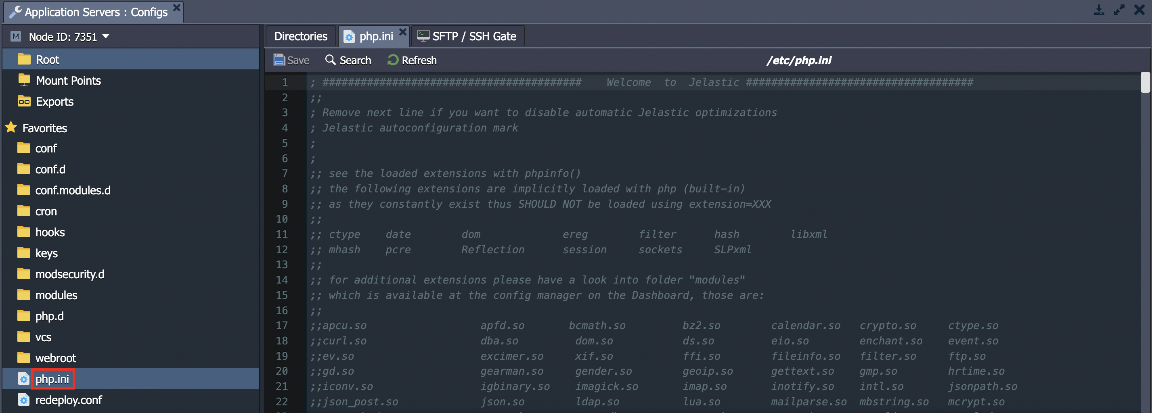This screenshot has height=413, width=1152.
Task: Click the webroot folder icon
Action: click(x=24, y=358)
